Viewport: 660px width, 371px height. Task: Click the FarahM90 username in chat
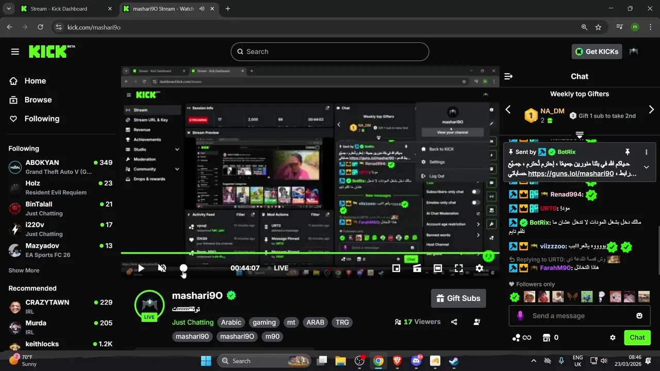(x=555, y=268)
